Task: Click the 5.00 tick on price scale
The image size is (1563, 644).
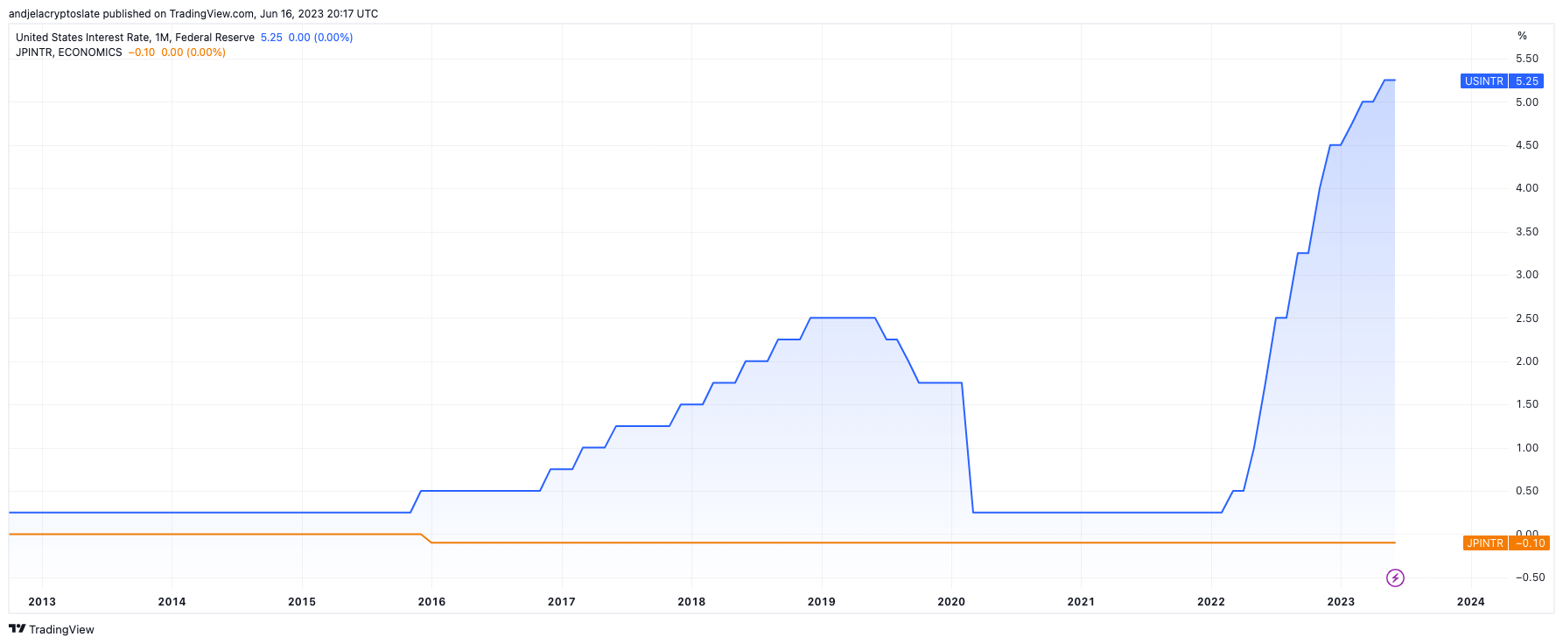Action: click(x=1527, y=102)
